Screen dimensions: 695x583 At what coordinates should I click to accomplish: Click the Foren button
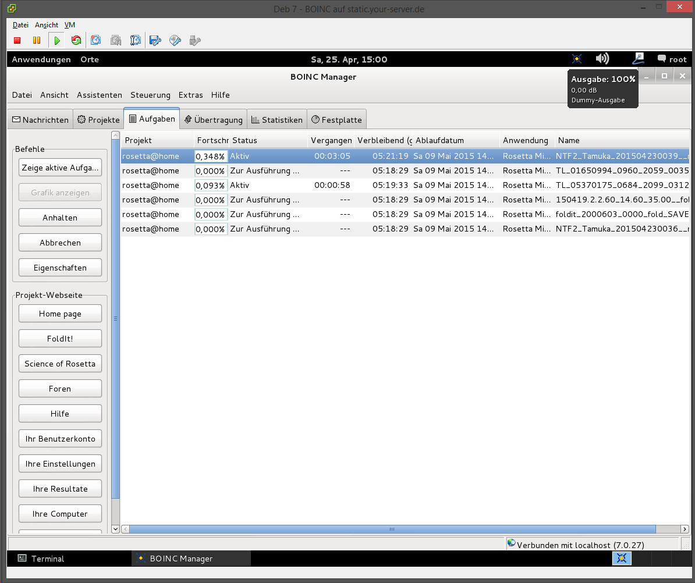(61, 389)
